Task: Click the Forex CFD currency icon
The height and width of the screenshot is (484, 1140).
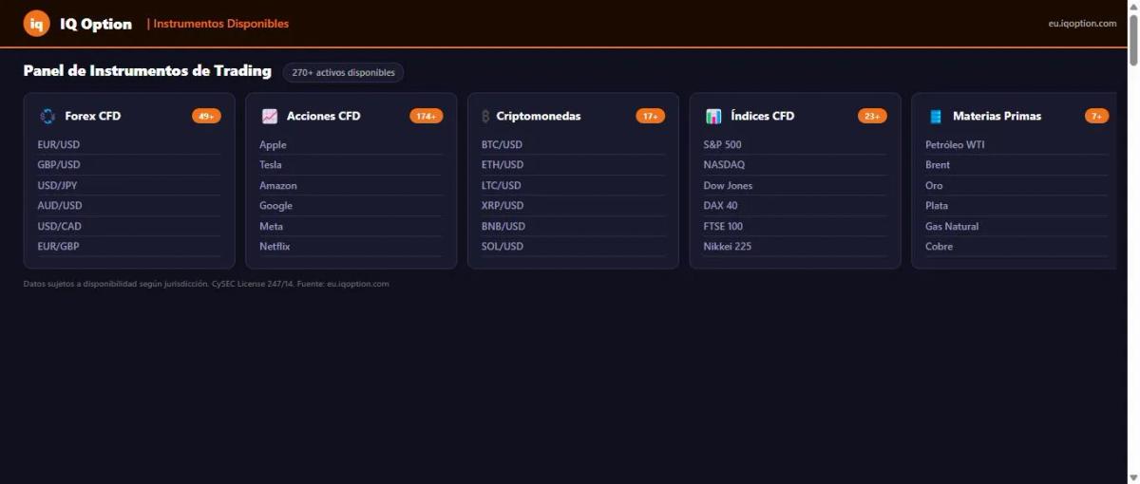Action: click(x=47, y=116)
